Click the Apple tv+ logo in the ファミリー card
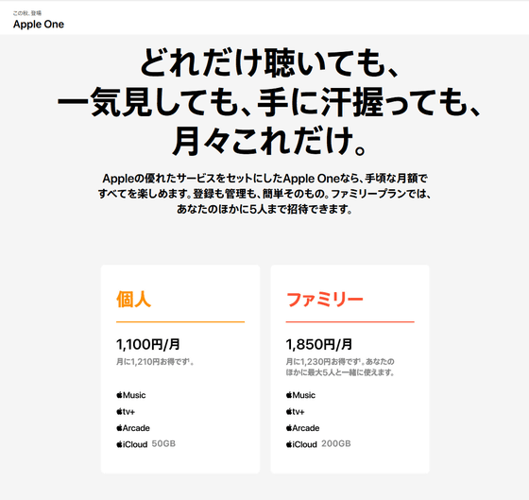Viewport: 529px width, 500px height. (296, 411)
